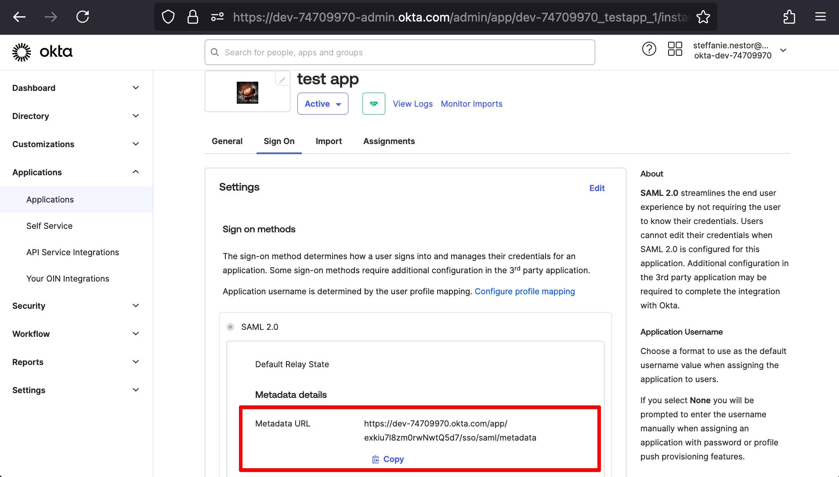Image resolution: width=839 pixels, height=477 pixels.
Task: Expand the Workflow menu
Action: [x=76, y=334]
